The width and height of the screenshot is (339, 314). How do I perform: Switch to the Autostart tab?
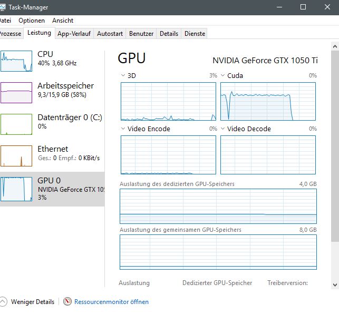point(110,34)
